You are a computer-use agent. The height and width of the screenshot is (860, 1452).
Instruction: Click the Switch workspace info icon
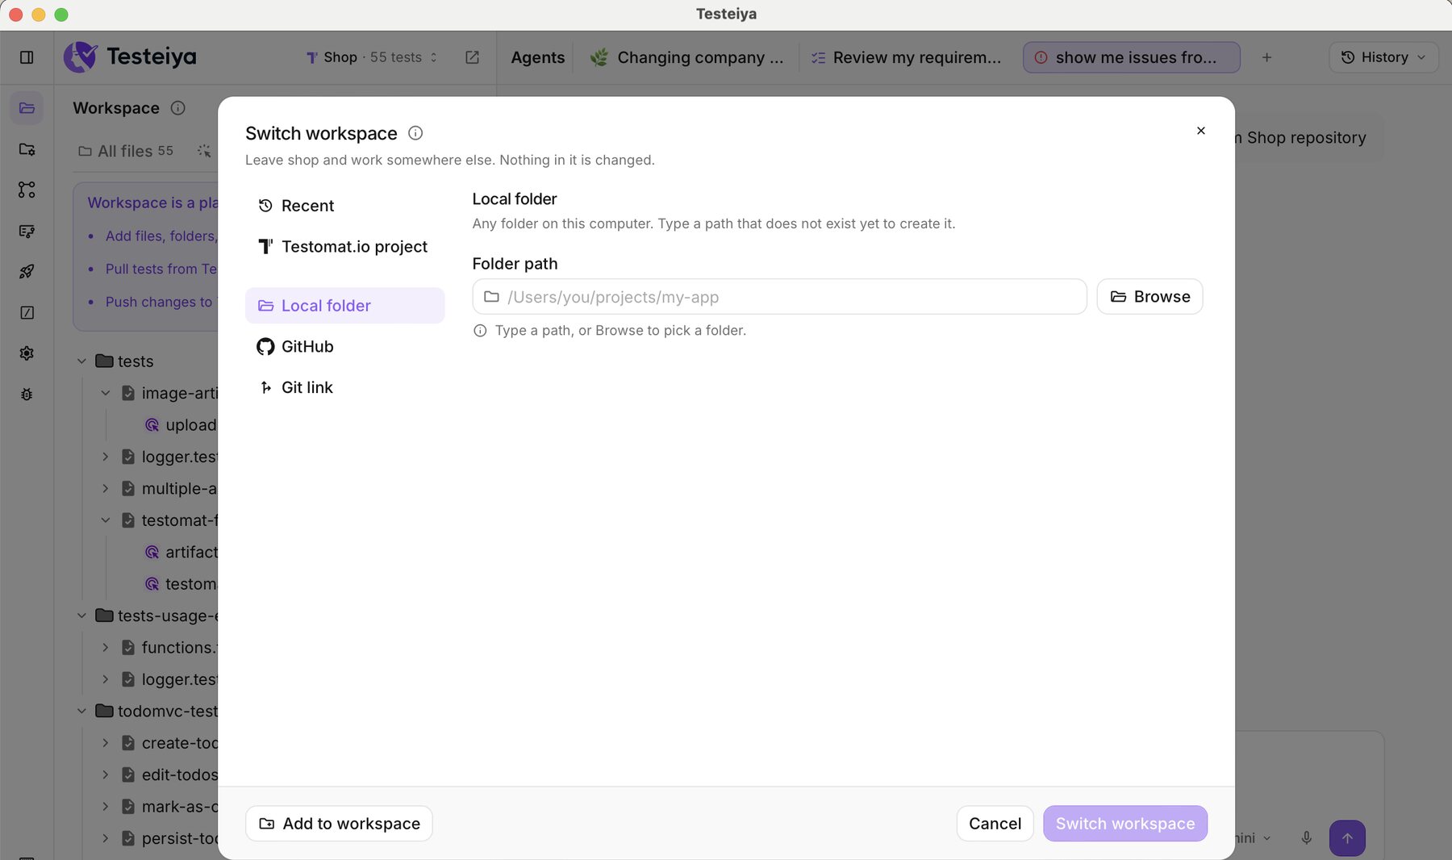coord(415,133)
